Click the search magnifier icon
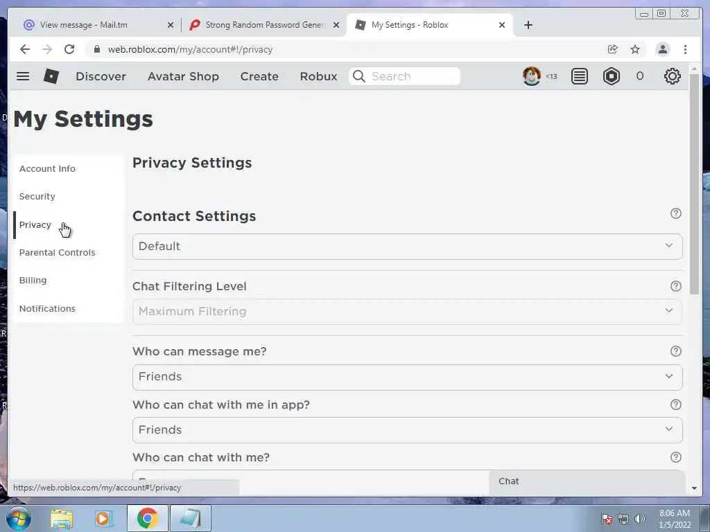 [358, 76]
